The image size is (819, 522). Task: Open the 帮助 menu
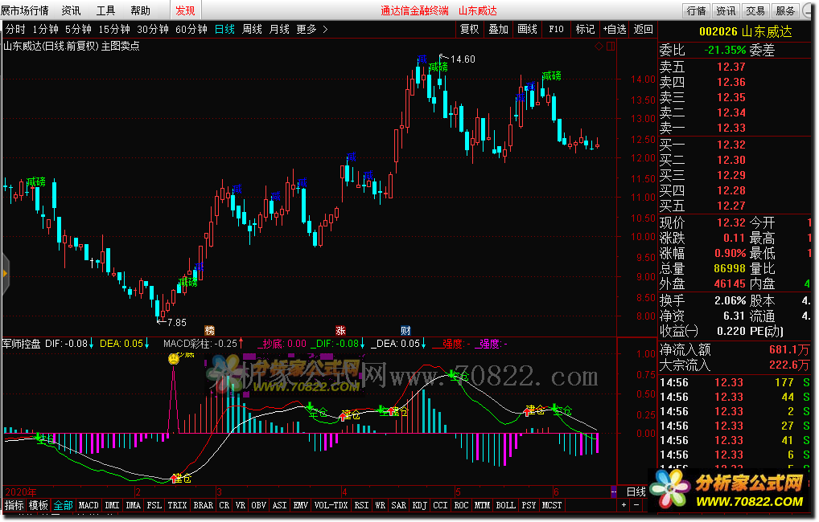point(140,10)
